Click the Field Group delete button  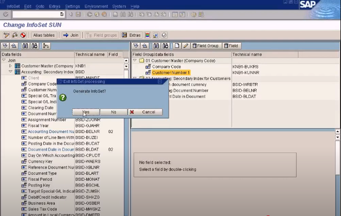coord(206,46)
